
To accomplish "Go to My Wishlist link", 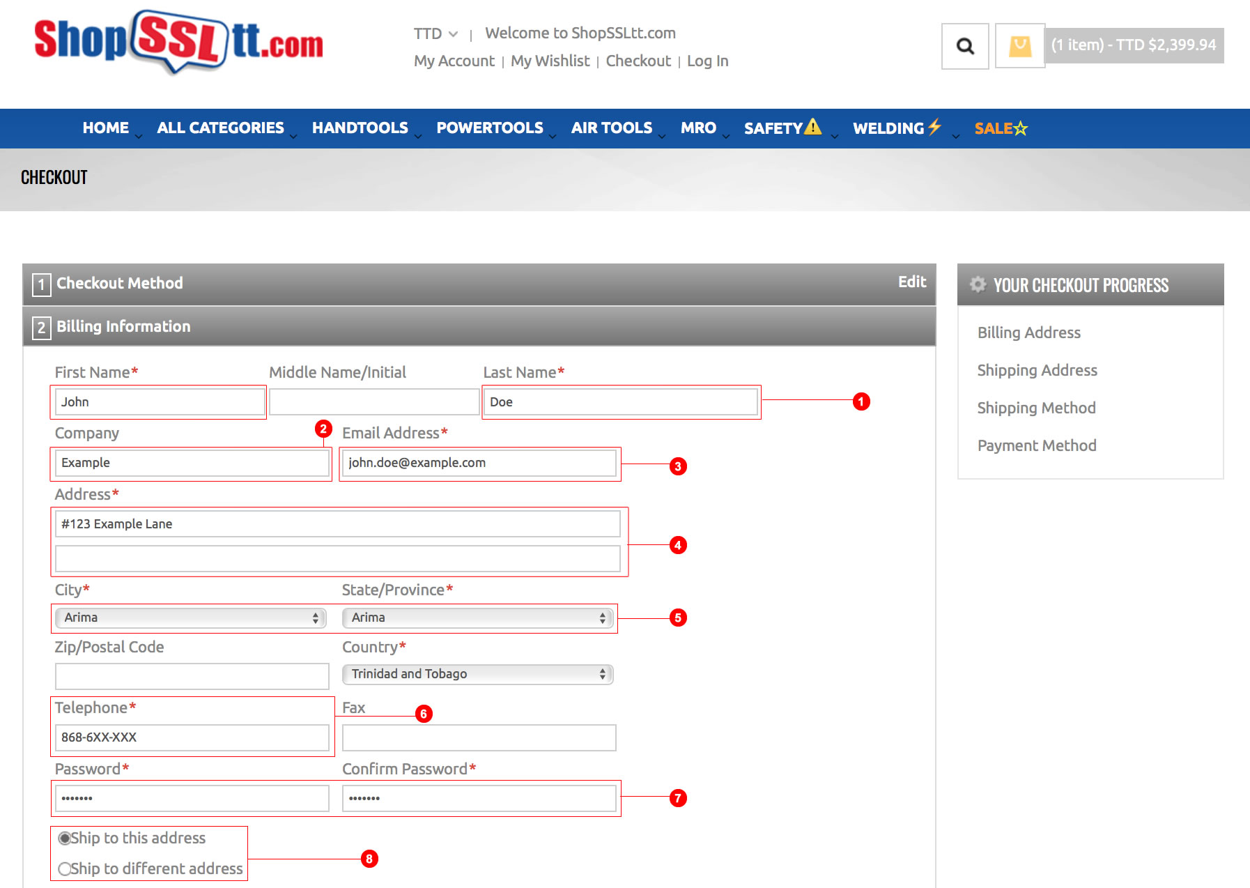I will click(x=550, y=61).
